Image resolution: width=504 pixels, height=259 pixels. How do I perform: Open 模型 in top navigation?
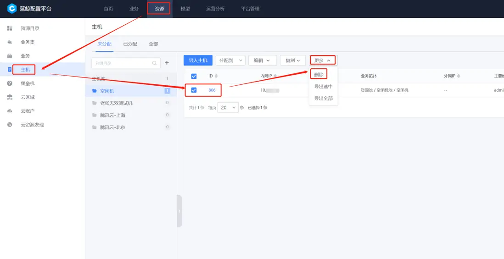coord(185,9)
